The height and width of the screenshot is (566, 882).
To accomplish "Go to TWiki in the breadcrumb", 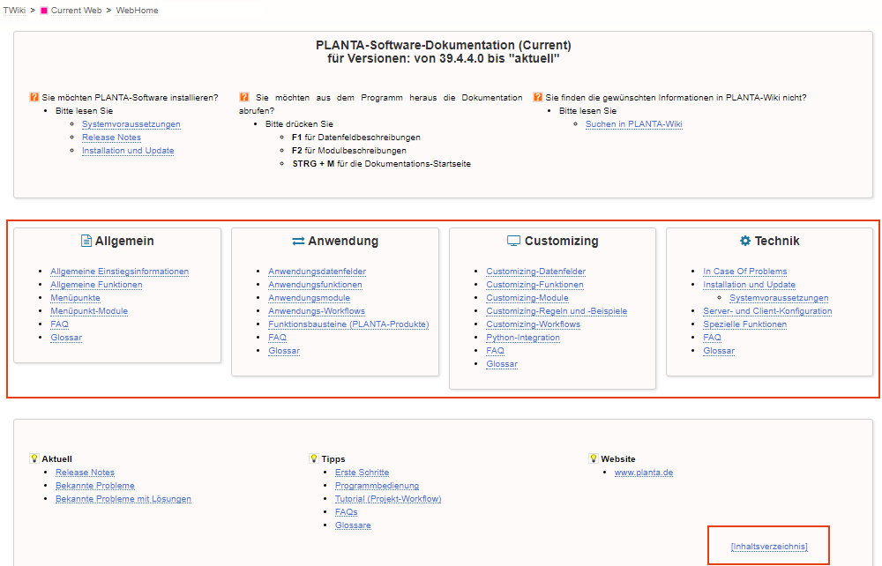I will (x=15, y=11).
